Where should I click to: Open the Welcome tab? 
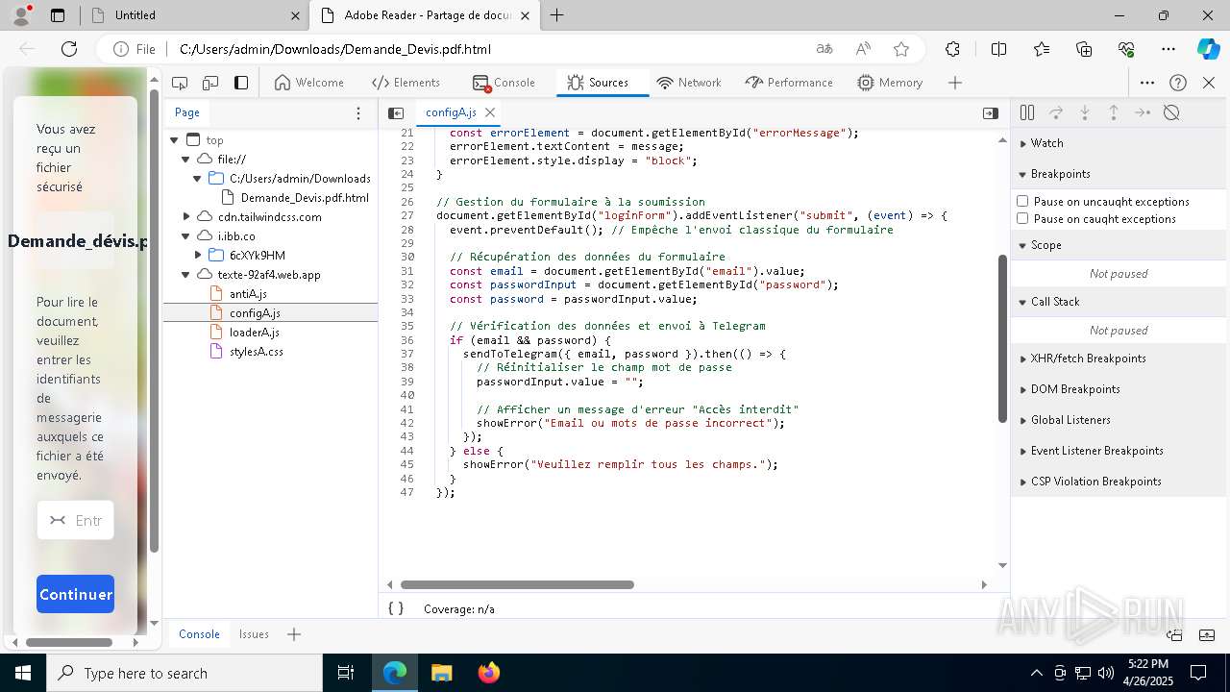click(x=308, y=83)
